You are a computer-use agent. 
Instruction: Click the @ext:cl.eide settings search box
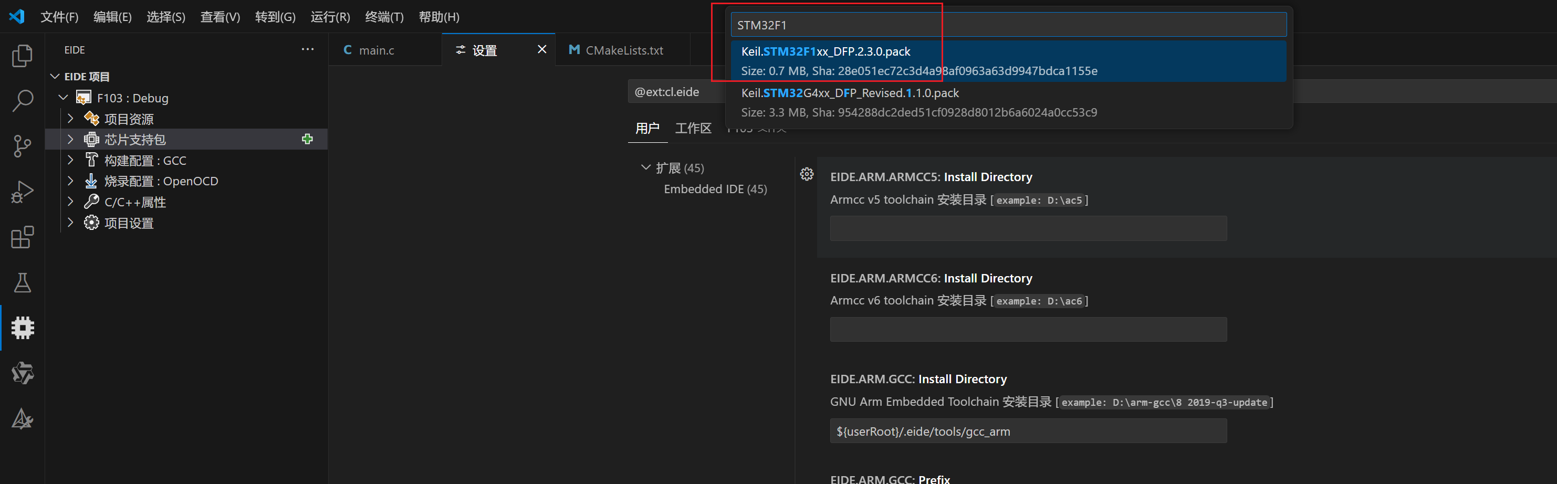pyautogui.click(x=677, y=92)
